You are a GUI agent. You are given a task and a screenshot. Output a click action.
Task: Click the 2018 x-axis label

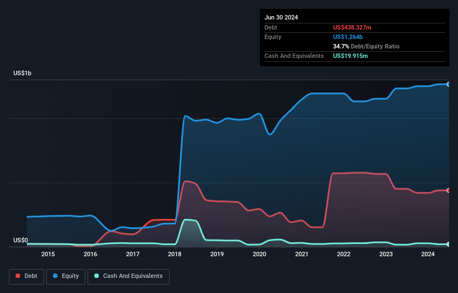175,254
